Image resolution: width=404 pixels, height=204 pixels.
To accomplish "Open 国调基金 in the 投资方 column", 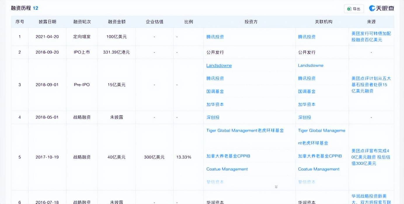I will (215, 91).
